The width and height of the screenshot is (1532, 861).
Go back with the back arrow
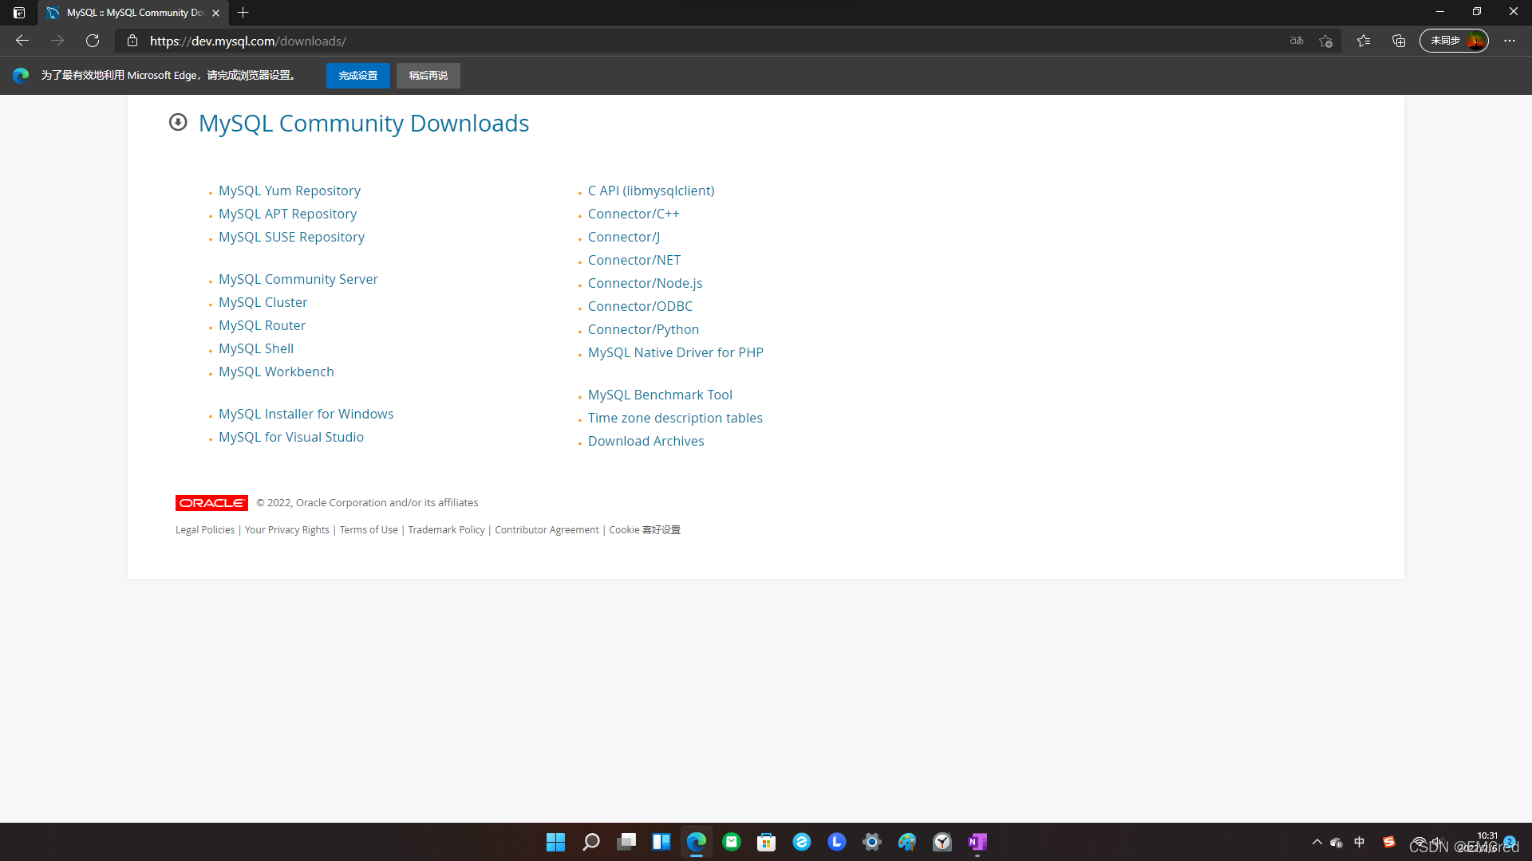click(22, 41)
